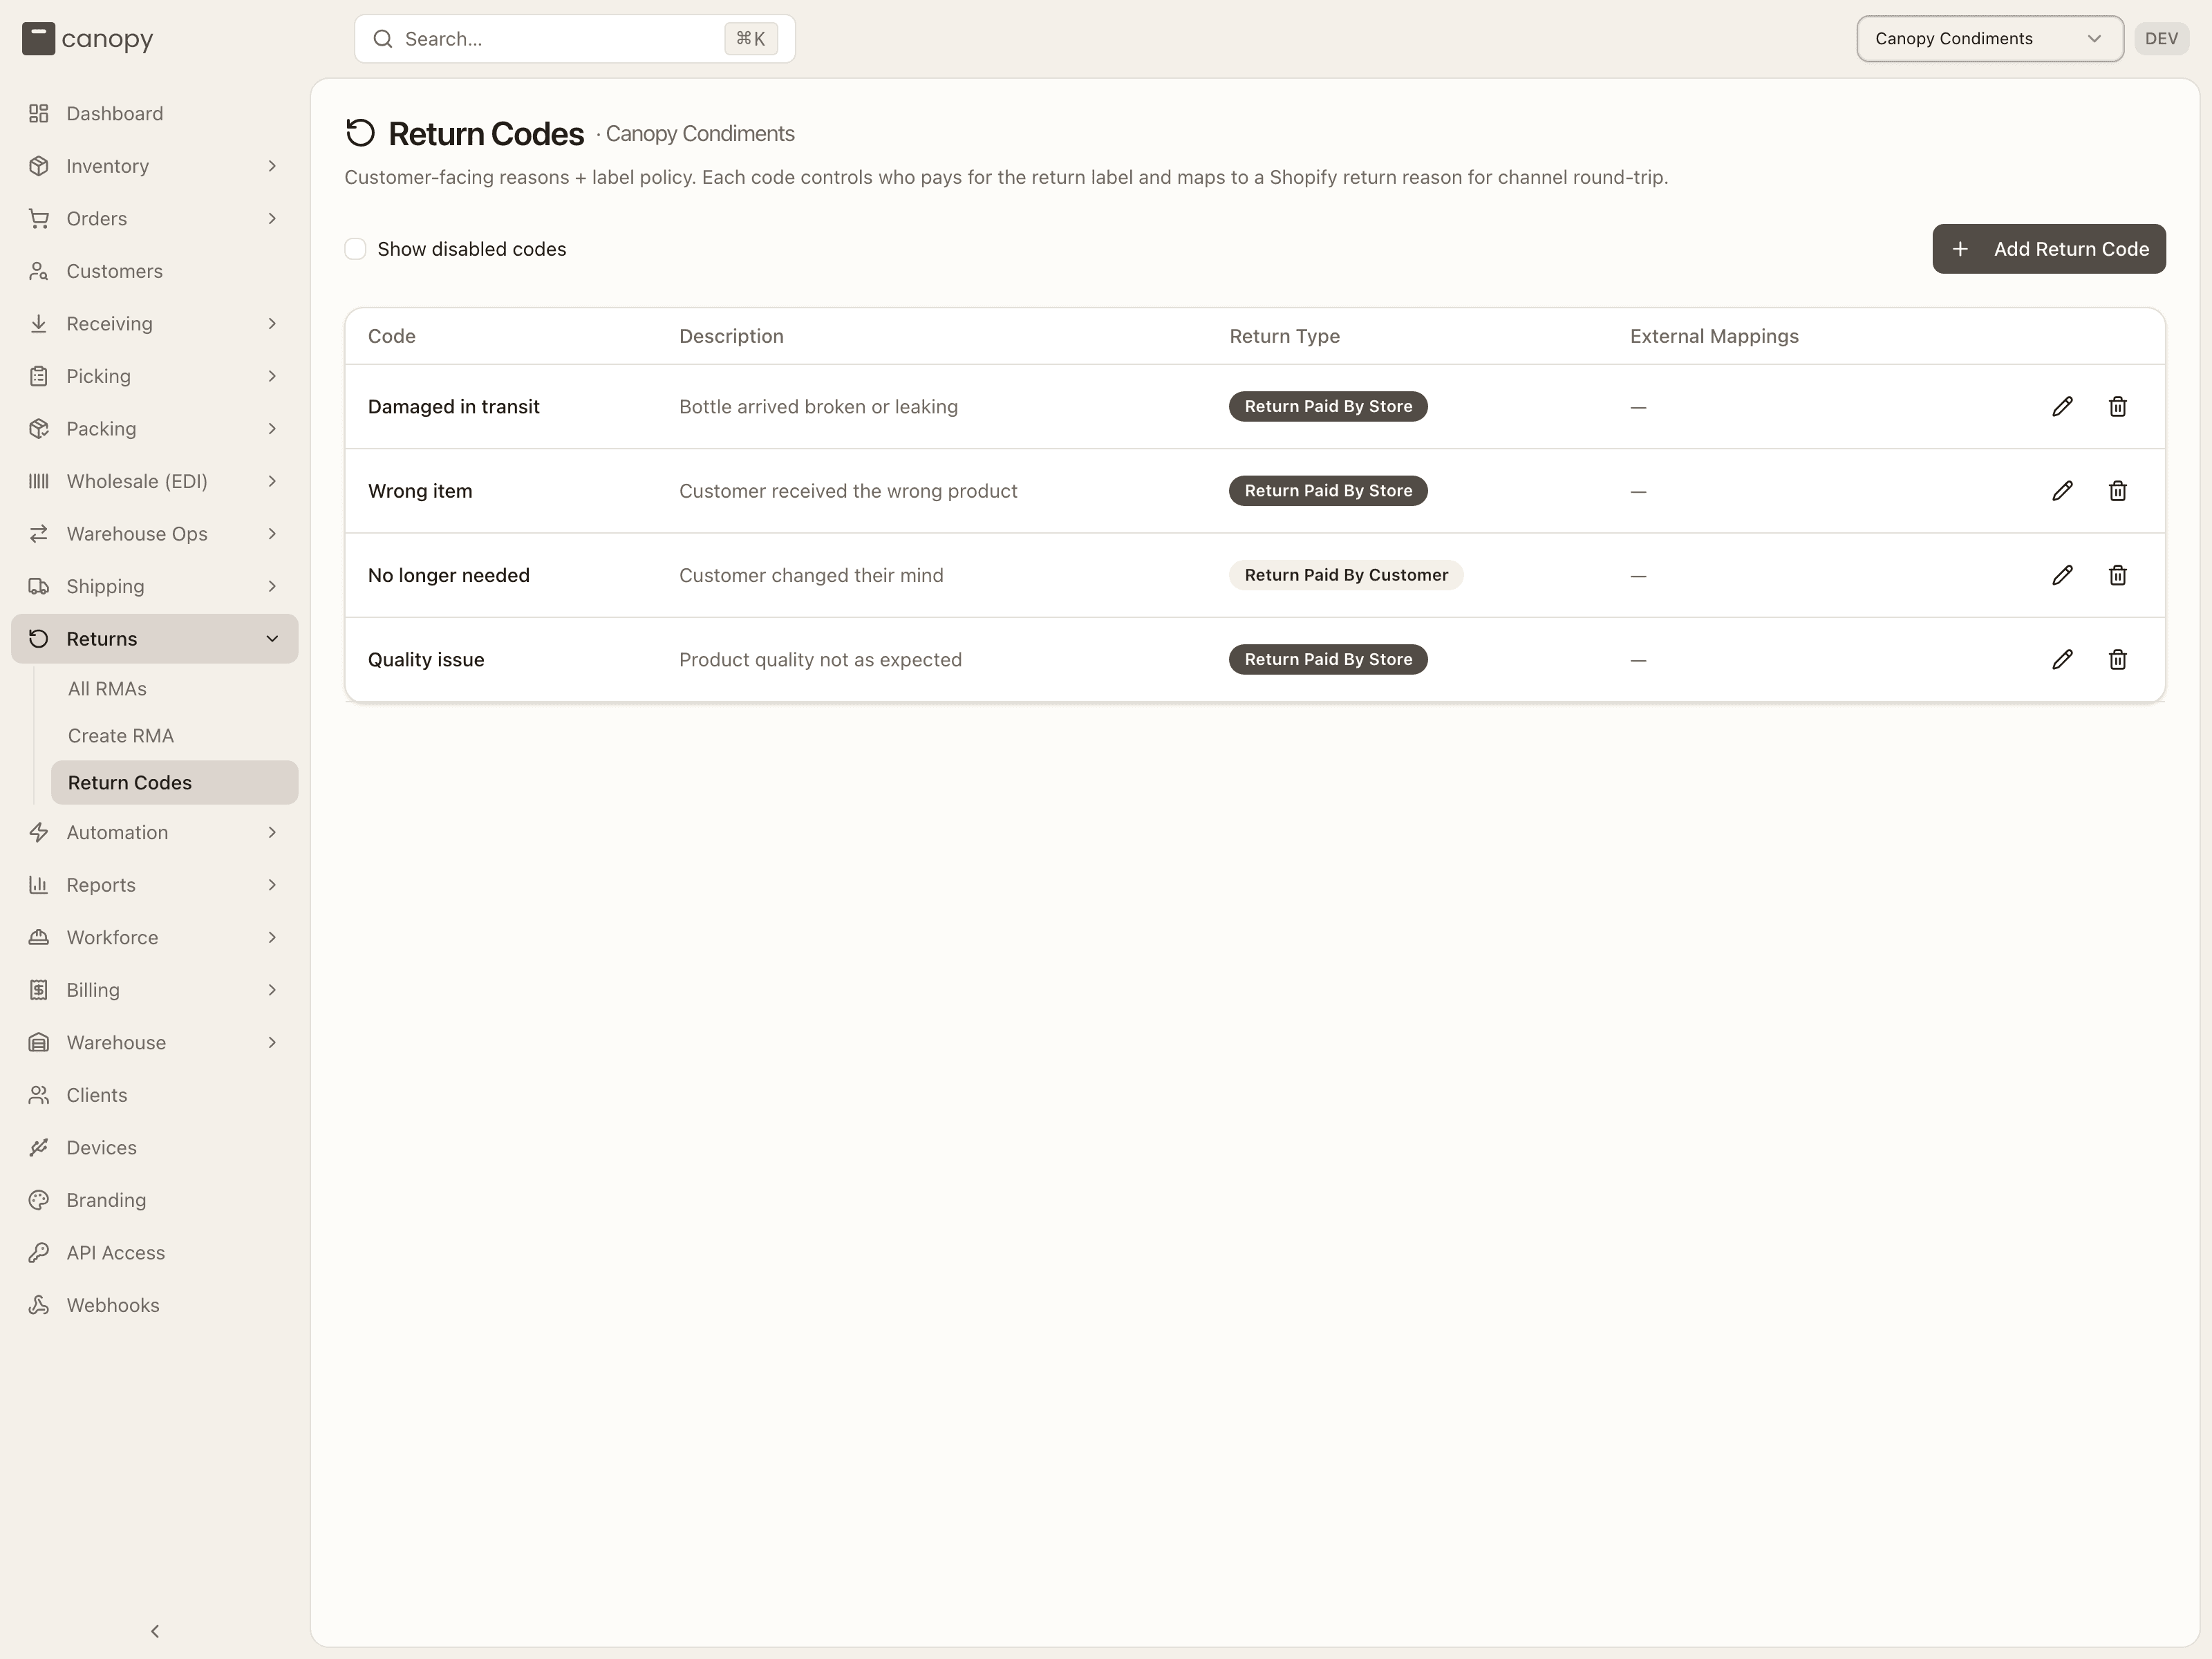Expand the Receiving menu chevron
This screenshot has height=1659, width=2212.
click(x=272, y=324)
